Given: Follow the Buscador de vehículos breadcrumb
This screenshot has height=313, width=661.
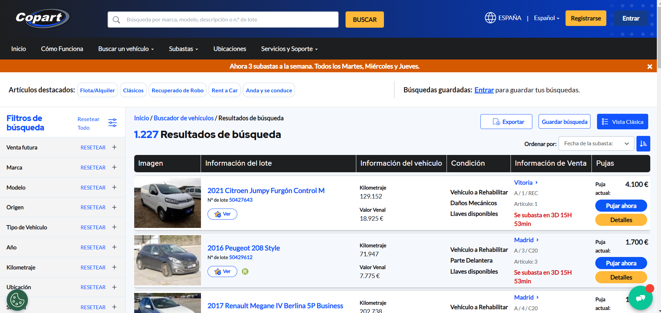Looking at the screenshot, I should 184,118.
